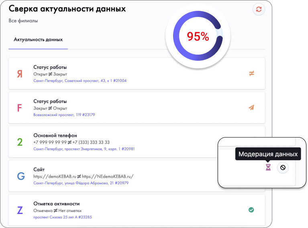Click the Сайт heading
The image size is (308, 228).
(39, 169)
